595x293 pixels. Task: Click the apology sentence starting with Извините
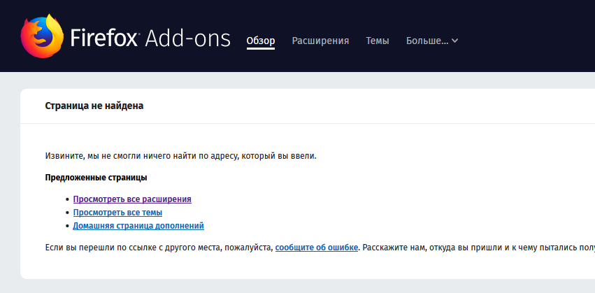click(x=180, y=155)
